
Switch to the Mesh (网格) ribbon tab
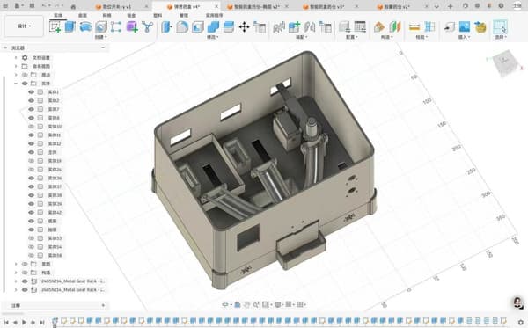pos(106,15)
